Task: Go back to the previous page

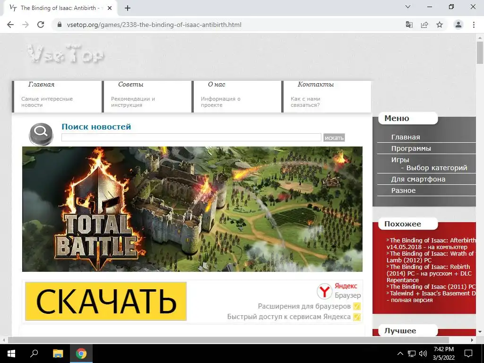Action: [10, 25]
